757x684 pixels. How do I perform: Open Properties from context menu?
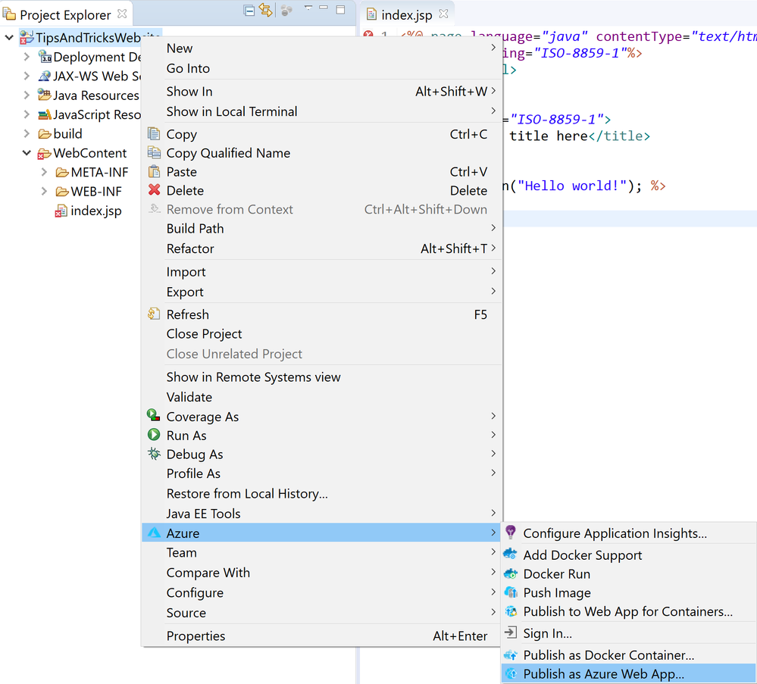pyautogui.click(x=321, y=636)
